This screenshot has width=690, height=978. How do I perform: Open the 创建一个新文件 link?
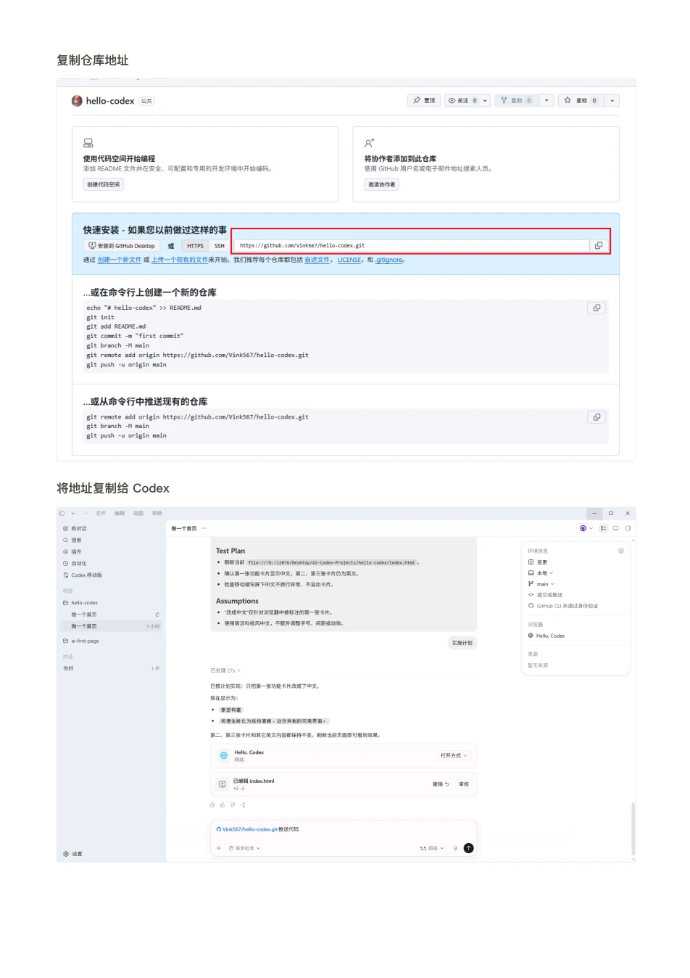[120, 260]
